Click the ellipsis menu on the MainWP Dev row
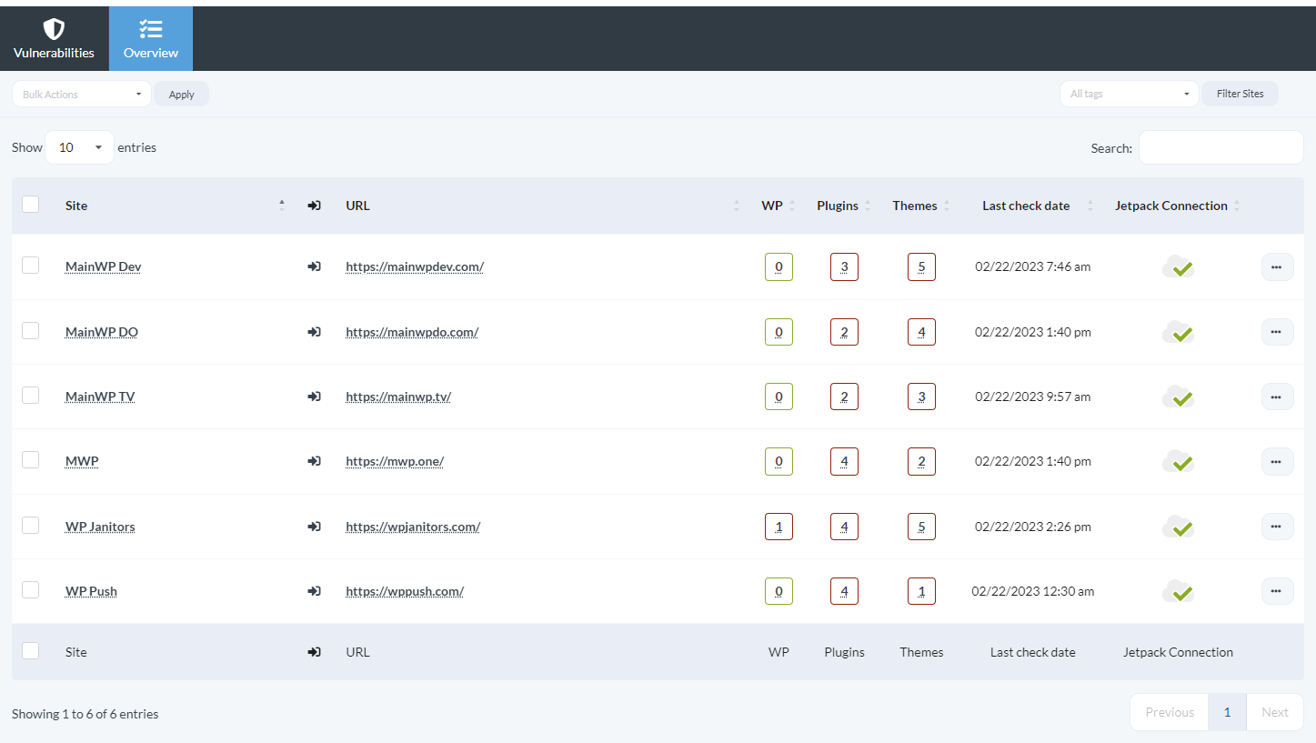This screenshot has height=743, width=1316. 1277,266
